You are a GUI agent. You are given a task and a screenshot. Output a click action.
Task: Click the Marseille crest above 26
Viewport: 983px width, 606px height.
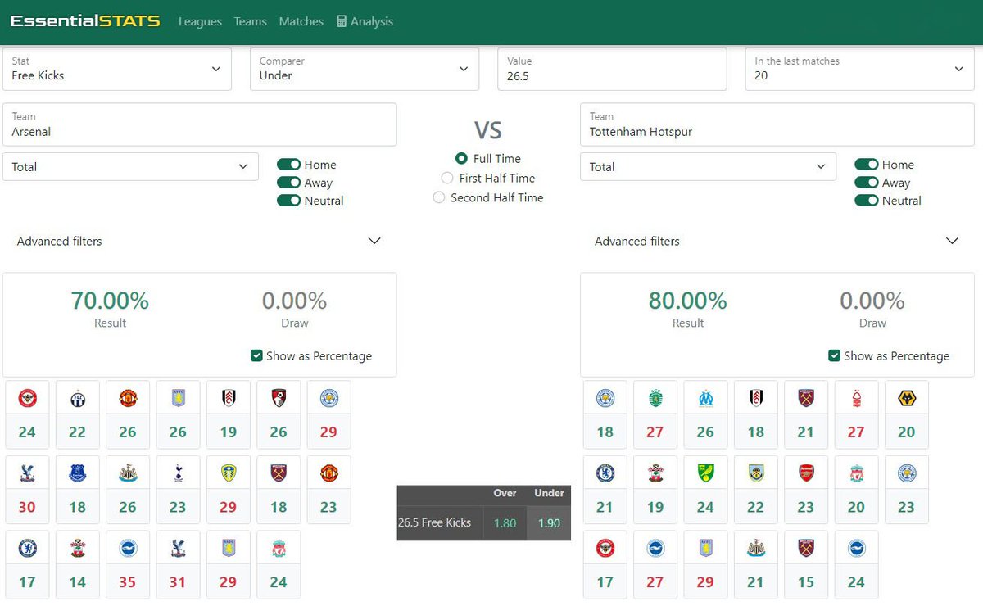[x=705, y=399]
